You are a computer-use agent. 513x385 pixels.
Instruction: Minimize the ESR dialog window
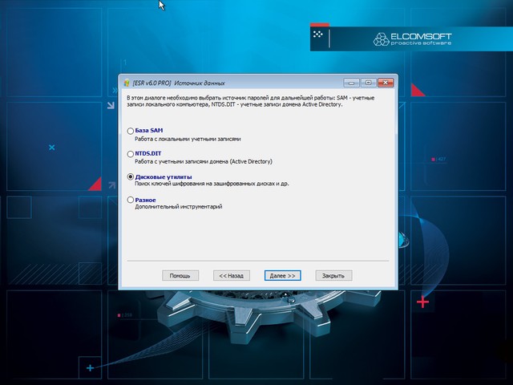[x=351, y=82]
